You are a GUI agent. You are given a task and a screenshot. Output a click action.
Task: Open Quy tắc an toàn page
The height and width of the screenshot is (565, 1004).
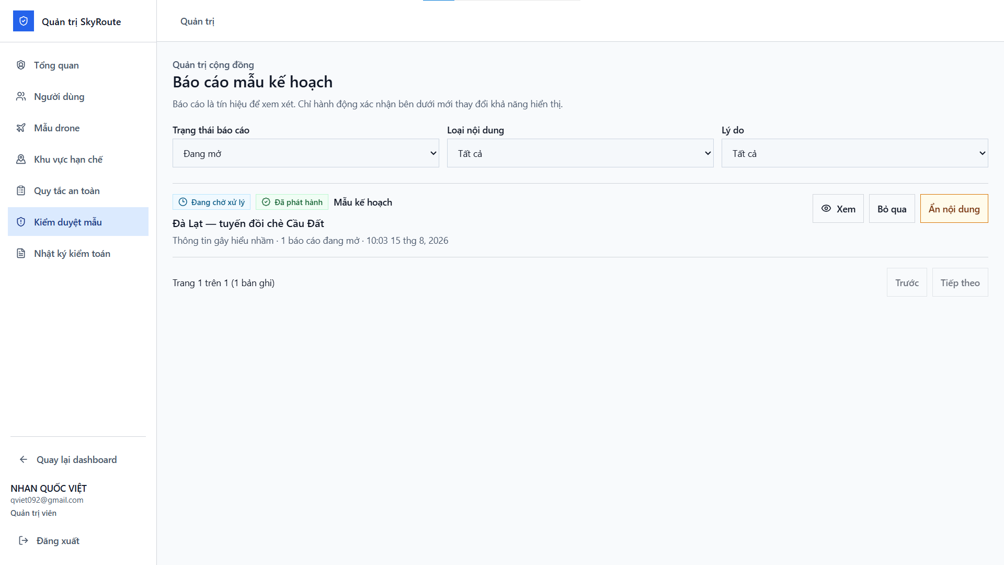click(x=78, y=190)
